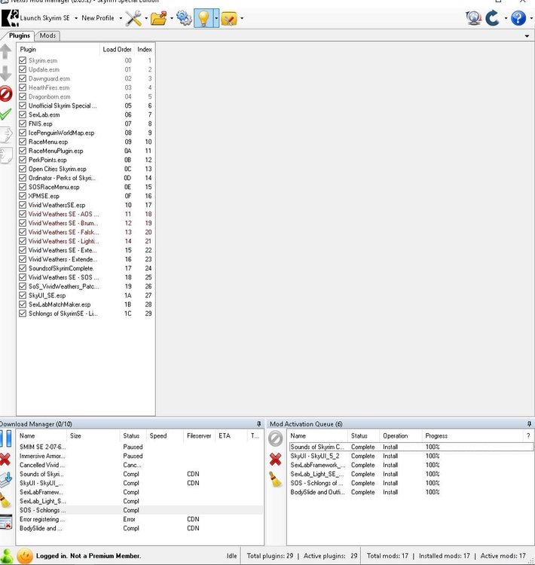Toggle XPMSE.esp checkbox
This screenshot has width=535, height=565.
[23, 196]
